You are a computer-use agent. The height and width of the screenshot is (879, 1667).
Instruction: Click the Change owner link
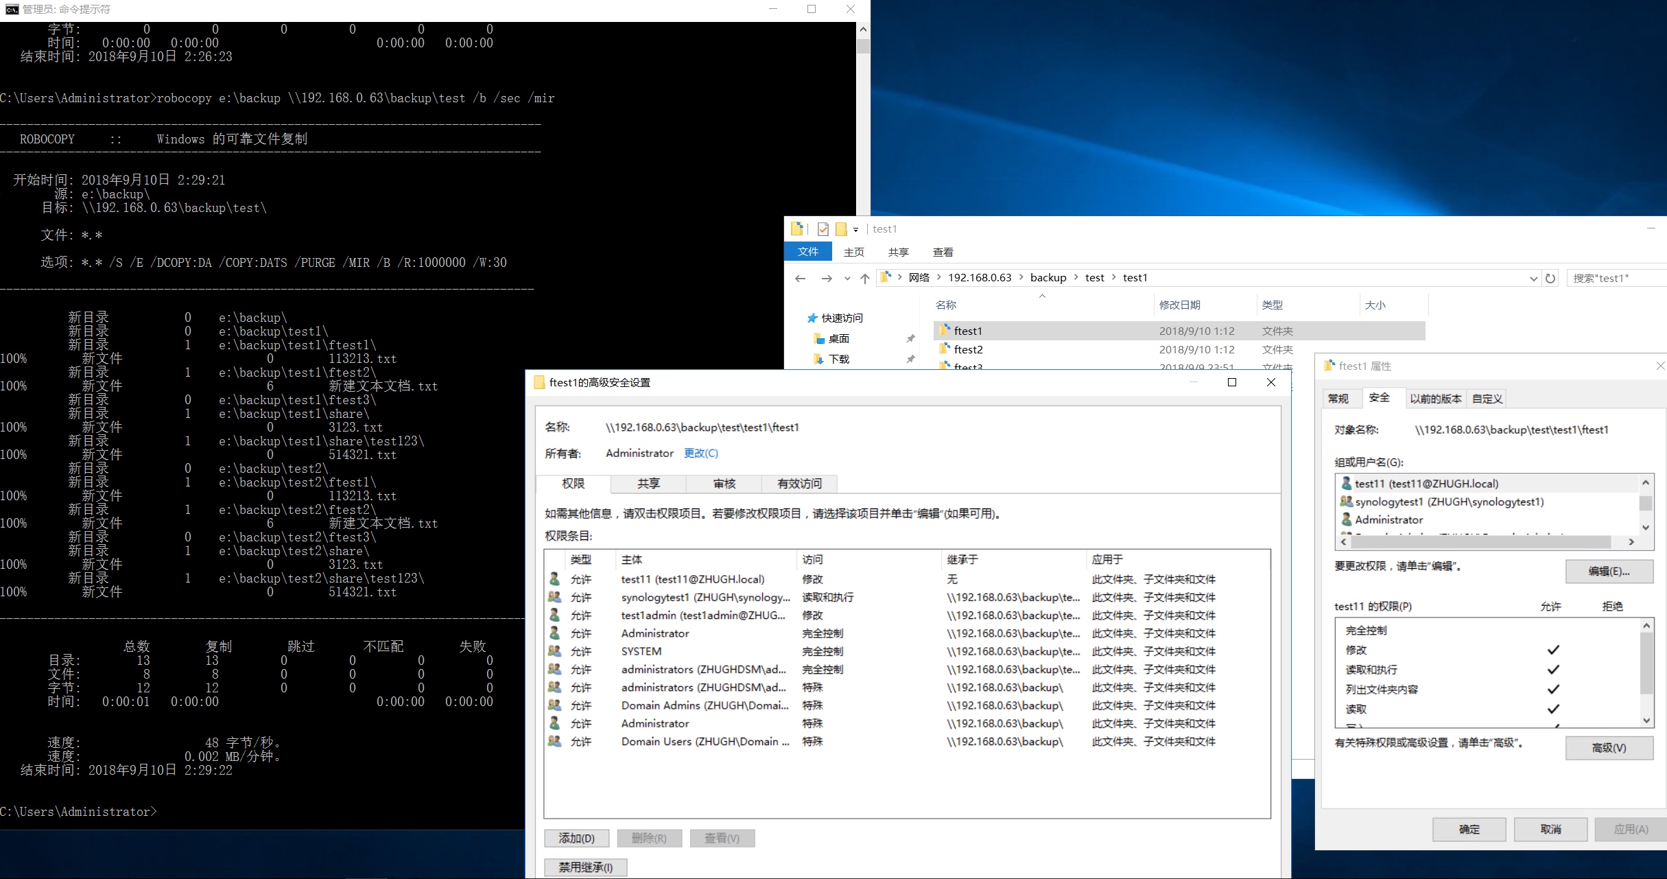pos(701,453)
